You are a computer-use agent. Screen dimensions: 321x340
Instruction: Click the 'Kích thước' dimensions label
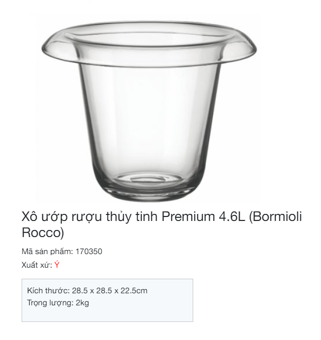48,291
